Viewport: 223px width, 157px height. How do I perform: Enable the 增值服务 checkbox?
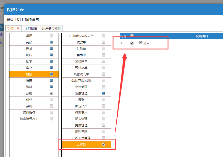[x=51, y=112]
